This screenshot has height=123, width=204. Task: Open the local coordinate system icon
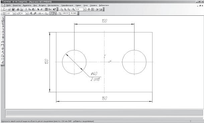click(46, 13)
